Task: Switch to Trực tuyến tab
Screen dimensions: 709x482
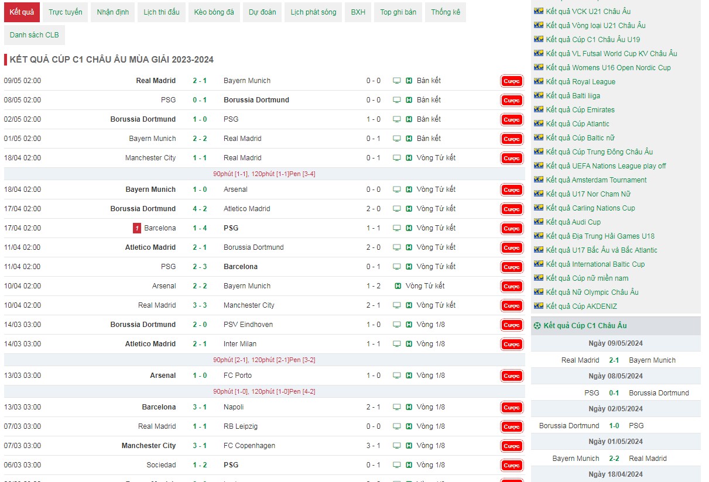Action: click(x=66, y=12)
